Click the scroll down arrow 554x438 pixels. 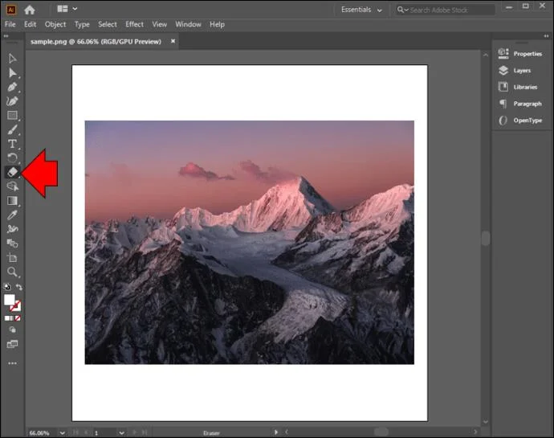(486, 422)
